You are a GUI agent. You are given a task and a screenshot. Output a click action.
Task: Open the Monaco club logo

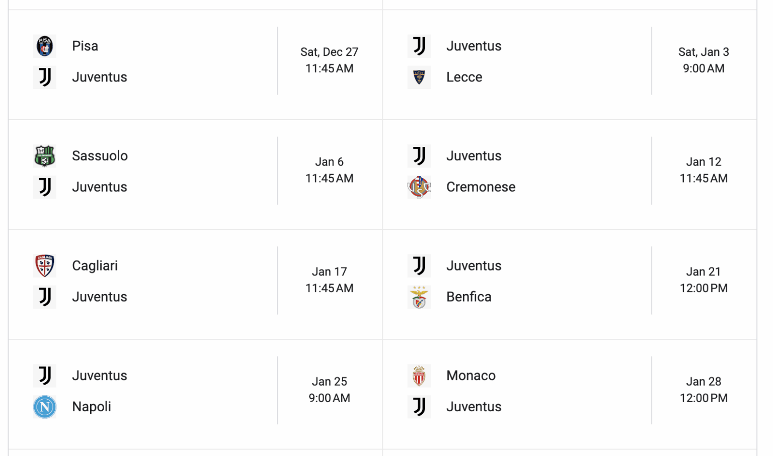click(419, 376)
